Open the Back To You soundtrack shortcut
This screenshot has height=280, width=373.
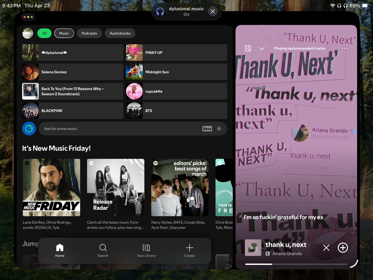tap(73, 91)
